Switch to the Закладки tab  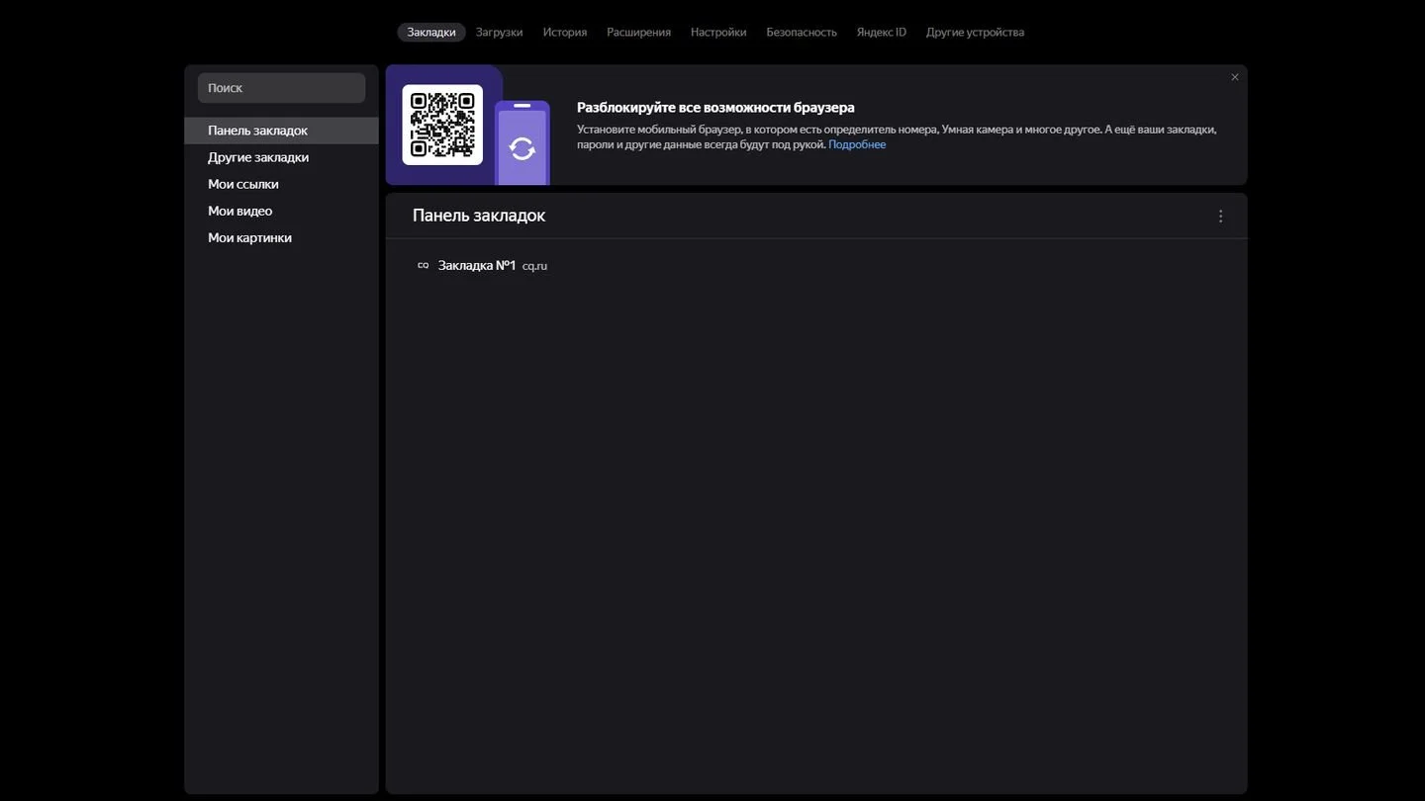point(431,32)
